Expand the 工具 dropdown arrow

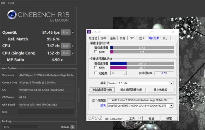141,118
